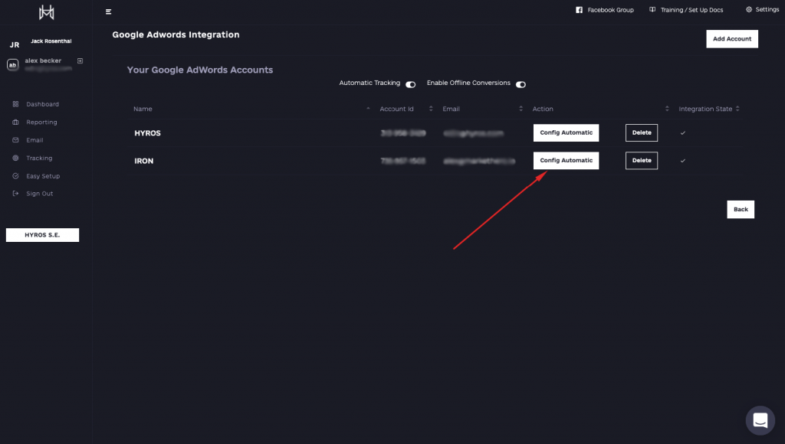The height and width of the screenshot is (444, 785).
Task: Click Your Google AdWords Accounts heading
Action: pyautogui.click(x=200, y=70)
